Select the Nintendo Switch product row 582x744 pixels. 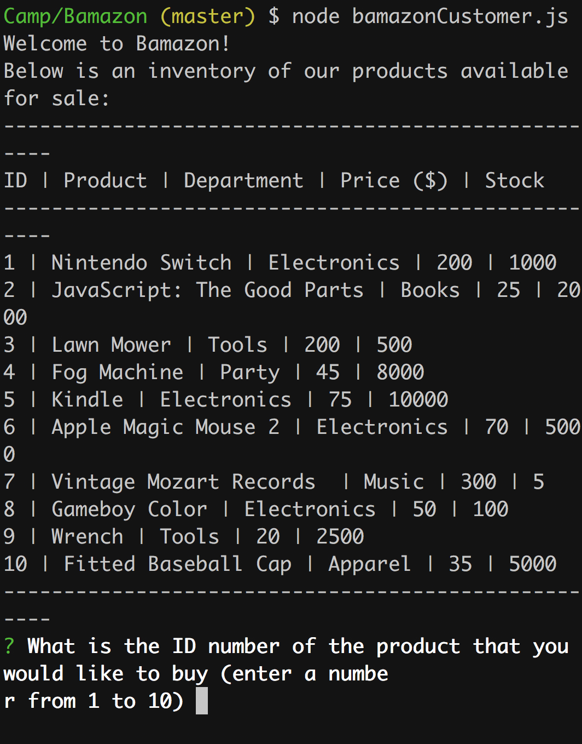pos(280,262)
